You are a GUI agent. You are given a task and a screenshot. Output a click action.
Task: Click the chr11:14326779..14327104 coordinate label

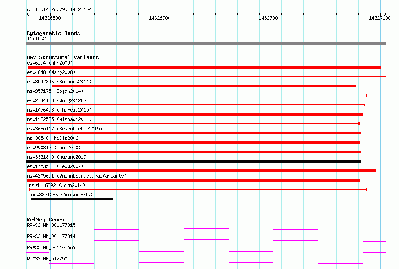point(59,9)
